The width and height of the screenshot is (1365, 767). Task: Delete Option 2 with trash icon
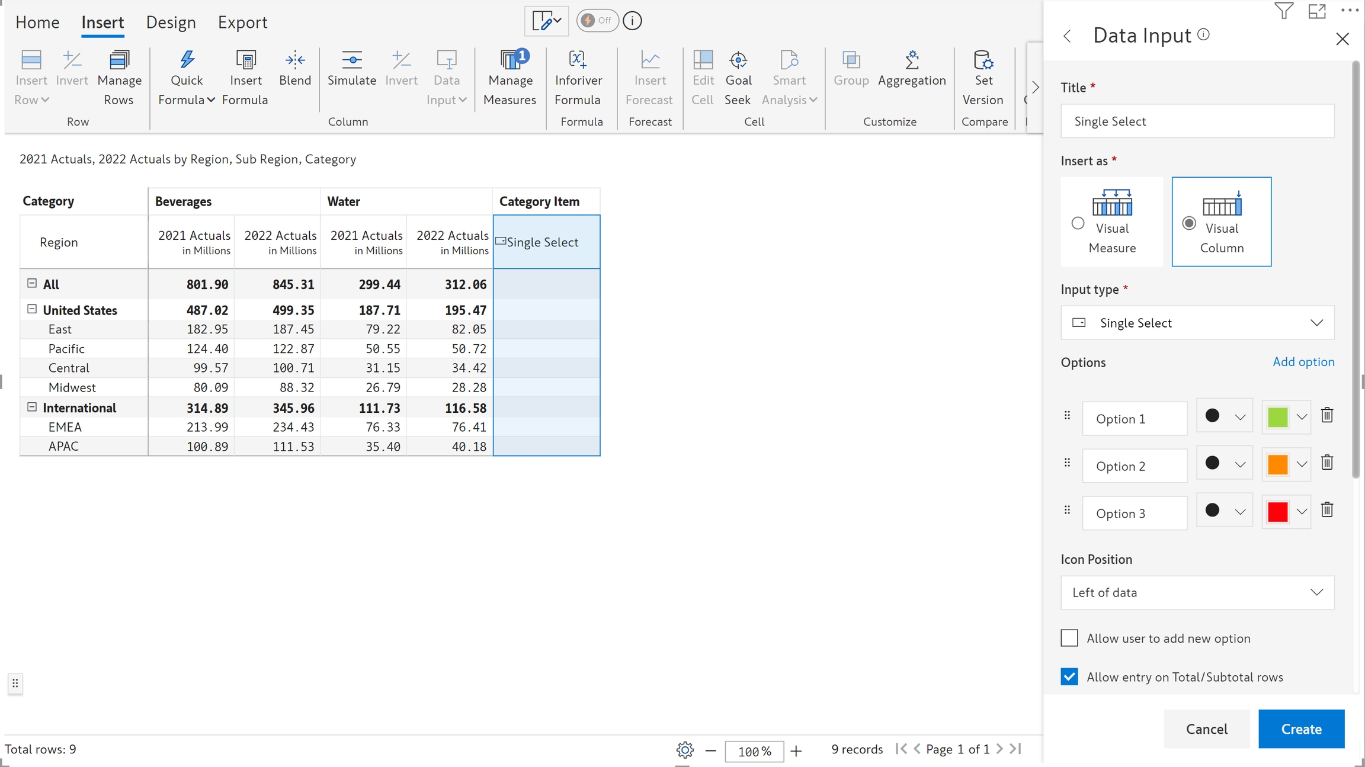pos(1327,463)
